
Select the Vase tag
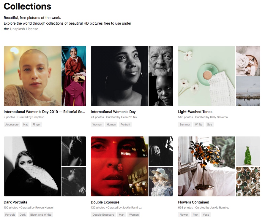(x=206, y=215)
